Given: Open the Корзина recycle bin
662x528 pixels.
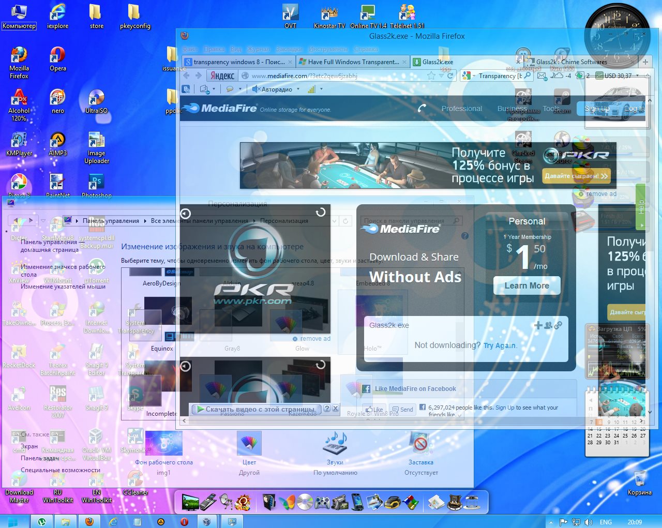Looking at the screenshot, I should [639, 483].
